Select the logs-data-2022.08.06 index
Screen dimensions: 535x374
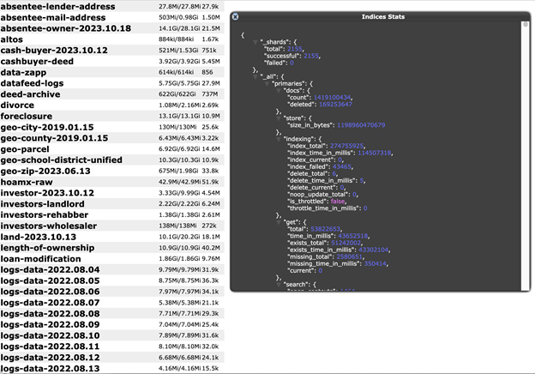click(112, 292)
